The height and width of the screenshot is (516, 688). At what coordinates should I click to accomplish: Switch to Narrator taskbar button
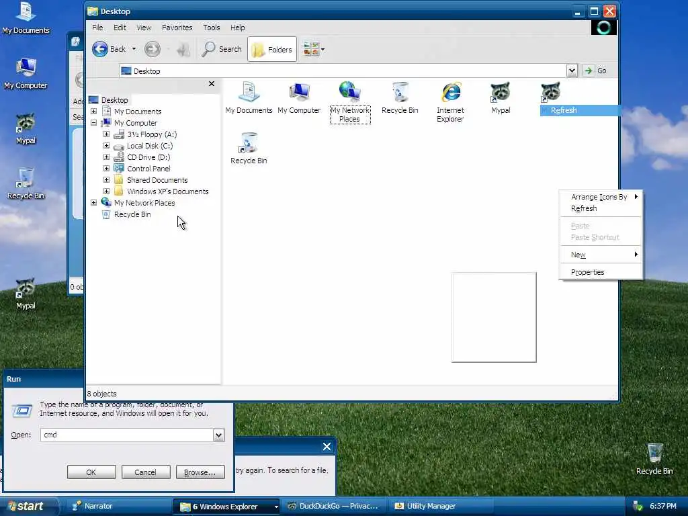tap(118, 506)
